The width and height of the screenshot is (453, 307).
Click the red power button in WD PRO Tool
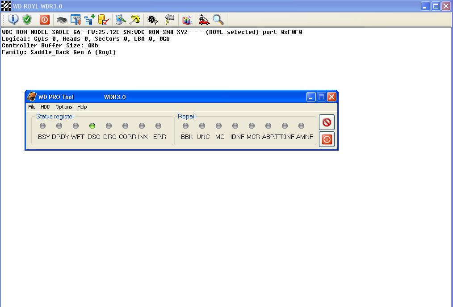[327, 139]
